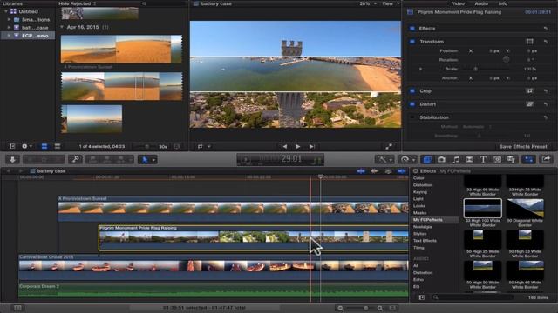
Task: Choose the arrow Select tool in toolbar
Action: click(x=145, y=160)
